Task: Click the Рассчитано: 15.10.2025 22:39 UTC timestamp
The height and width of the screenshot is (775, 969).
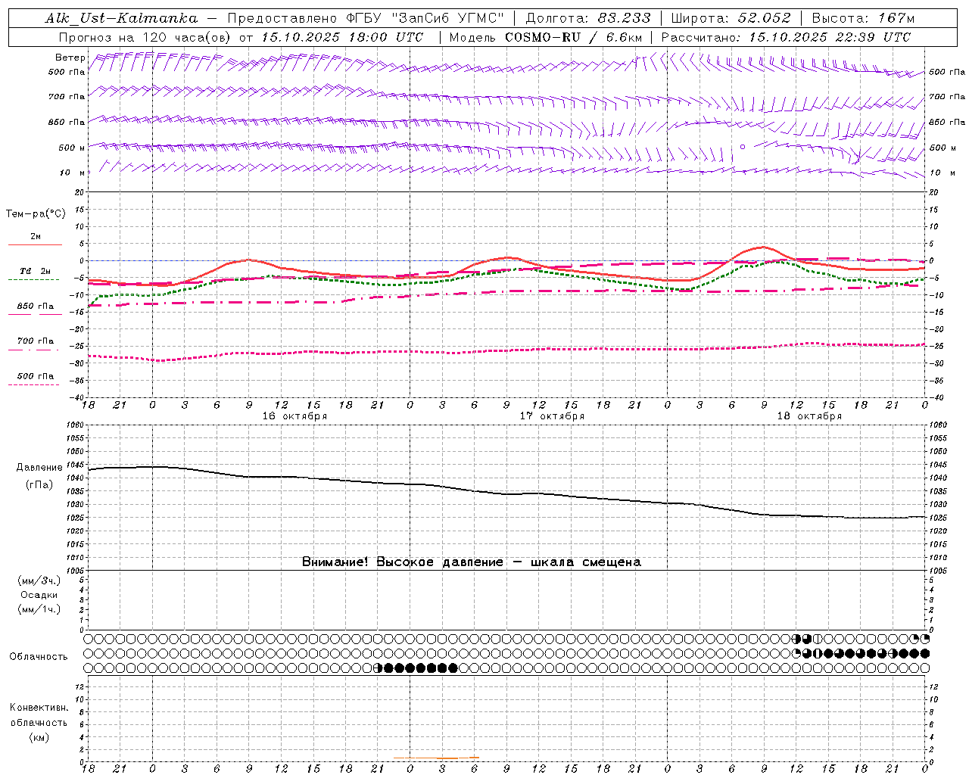Action: pos(786,37)
